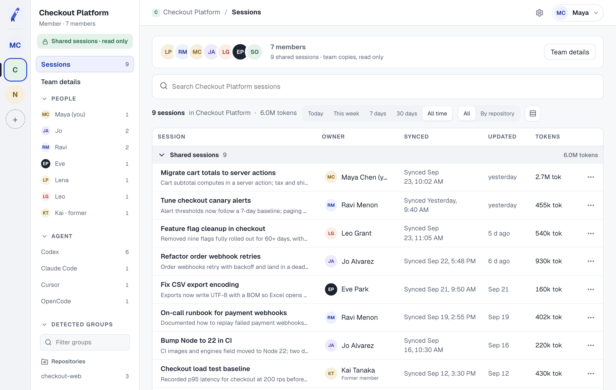Open more options for Tune checkout canary alerts
Screen dimensions: 616x390
coord(591,205)
